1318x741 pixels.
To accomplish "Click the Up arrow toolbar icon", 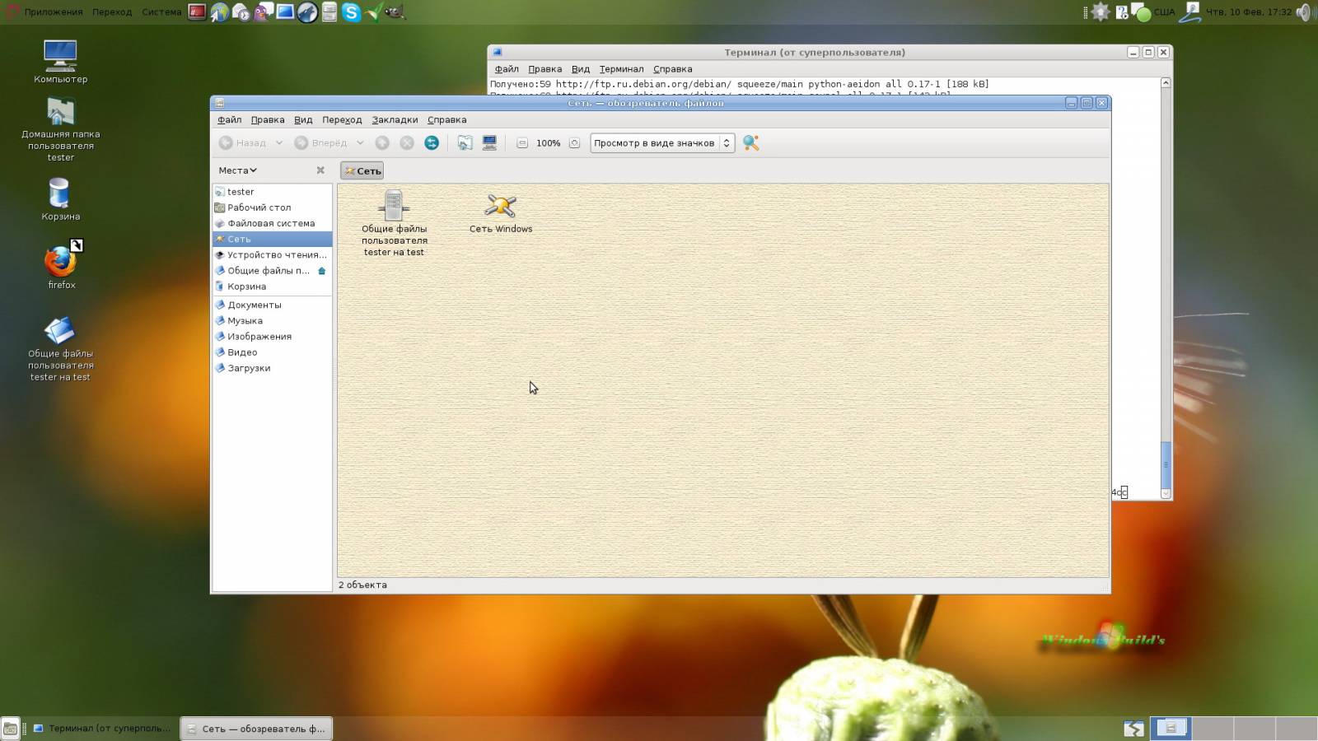I will click(x=382, y=142).
